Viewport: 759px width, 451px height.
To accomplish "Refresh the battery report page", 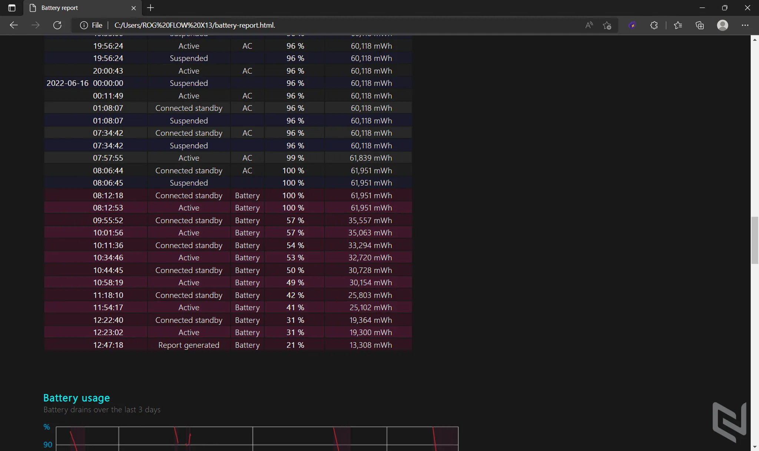I will pyautogui.click(x=57, y=25).
